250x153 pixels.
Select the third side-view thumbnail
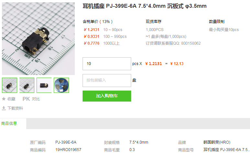(44, 85)
